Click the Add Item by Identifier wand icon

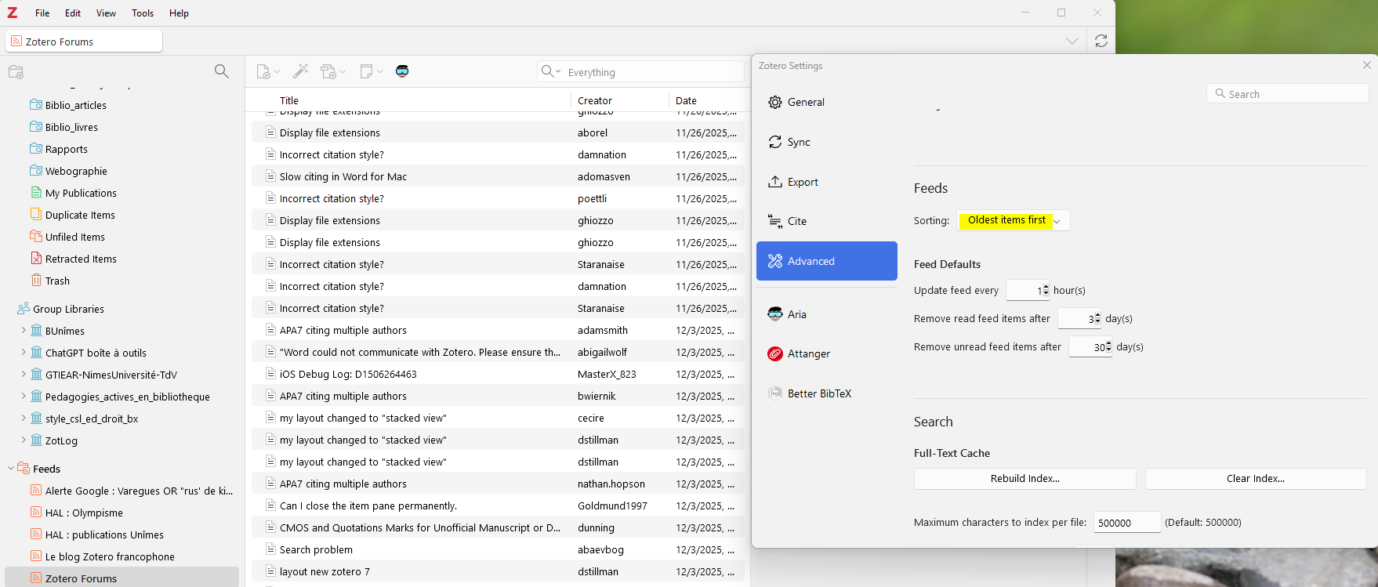pos(300,71)
